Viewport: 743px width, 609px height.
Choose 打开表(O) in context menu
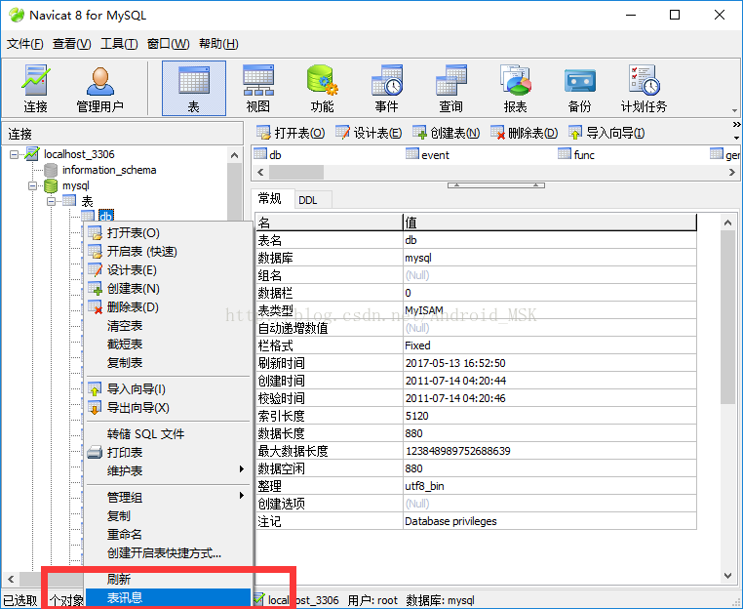point(169,233)
